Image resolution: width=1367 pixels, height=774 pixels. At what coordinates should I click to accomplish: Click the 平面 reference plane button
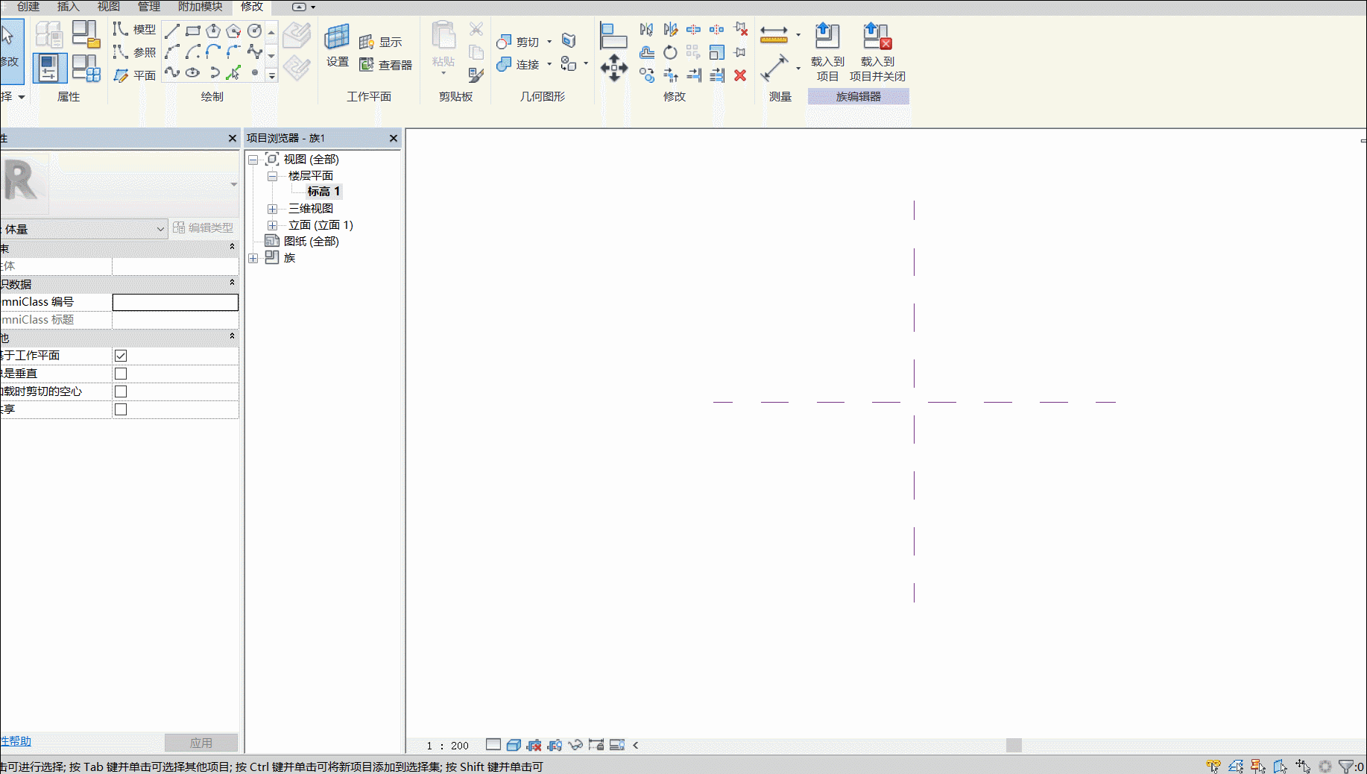(135, 75)
